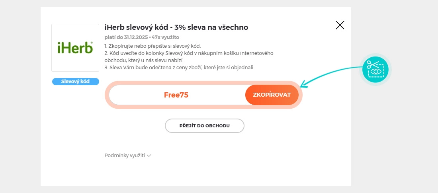Select the Free75 discount code text
Screen dimensions: 438x193
point(176,95)
